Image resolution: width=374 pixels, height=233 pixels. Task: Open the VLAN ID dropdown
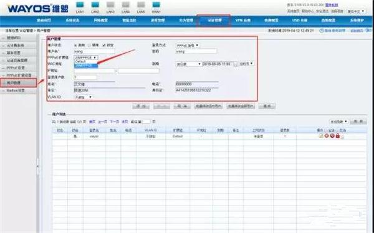pos(84,97)
